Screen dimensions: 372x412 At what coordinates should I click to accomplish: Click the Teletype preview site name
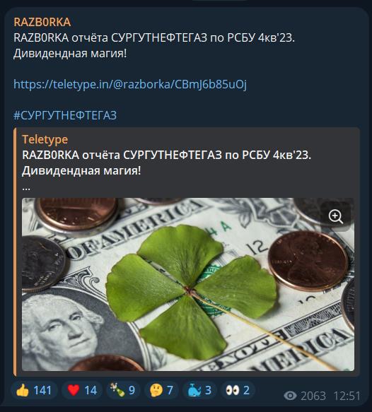tap(45, 139)
